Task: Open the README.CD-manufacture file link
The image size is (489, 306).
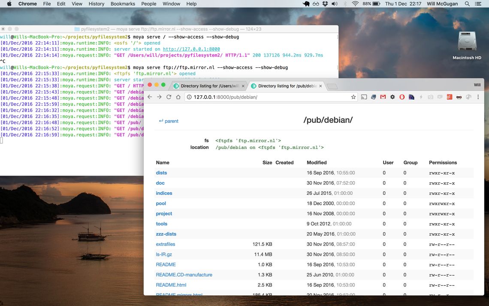Action: click(x=184, y=275)
